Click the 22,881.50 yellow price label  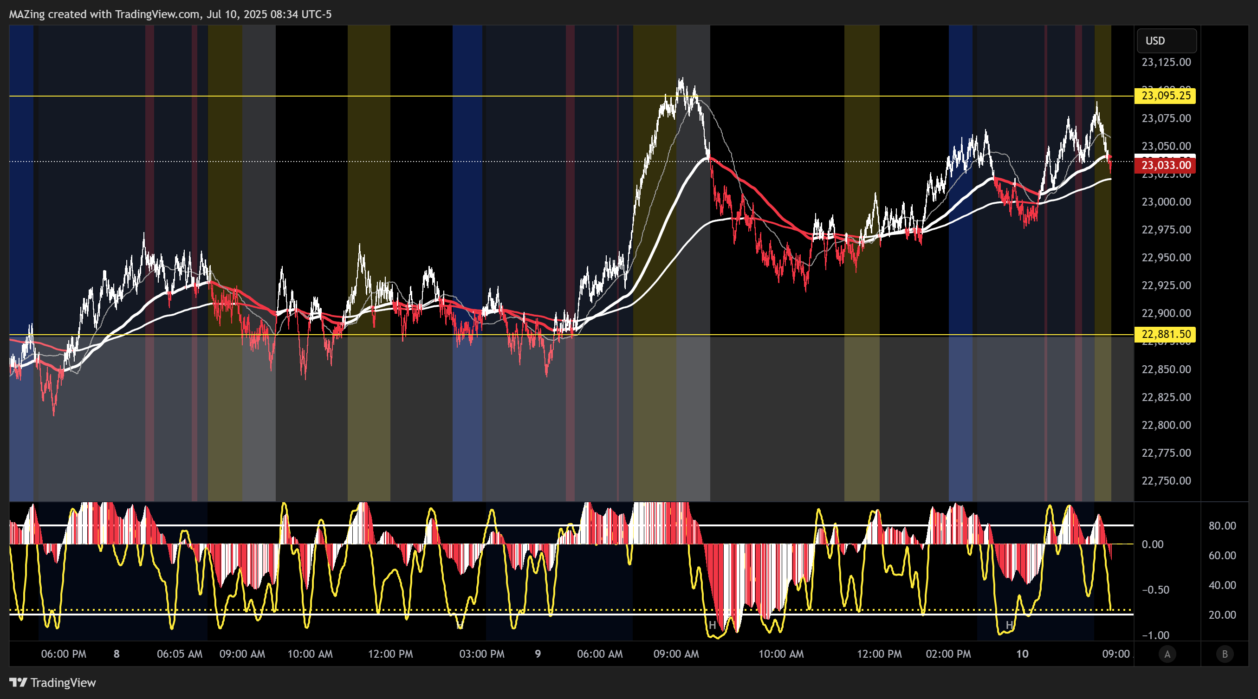(1165, 334)
